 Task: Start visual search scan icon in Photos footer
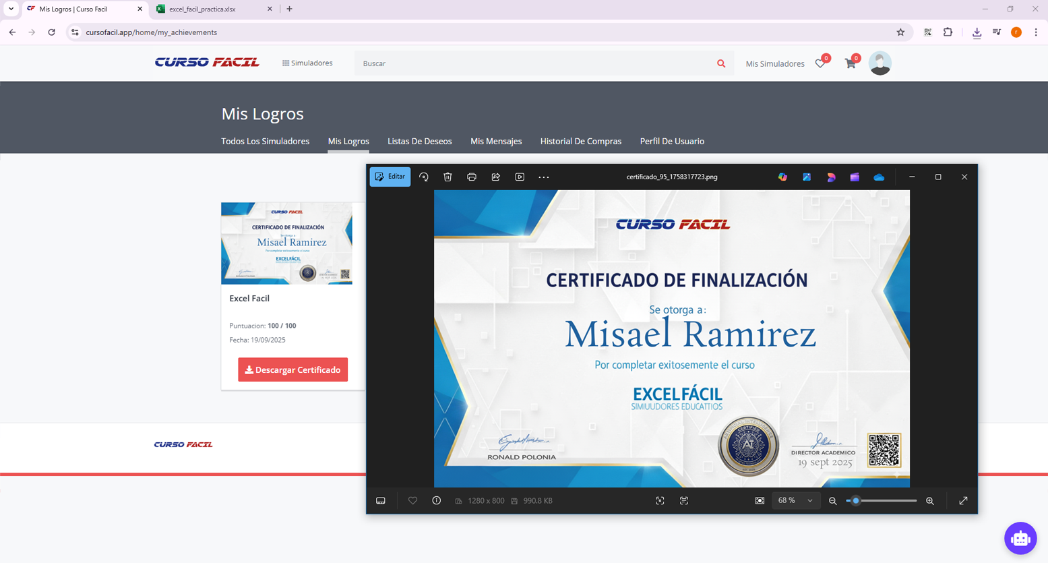tap(660, 501)
